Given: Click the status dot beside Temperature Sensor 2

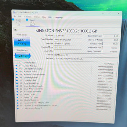Looking at the screenshot, I should pos(18,108).
